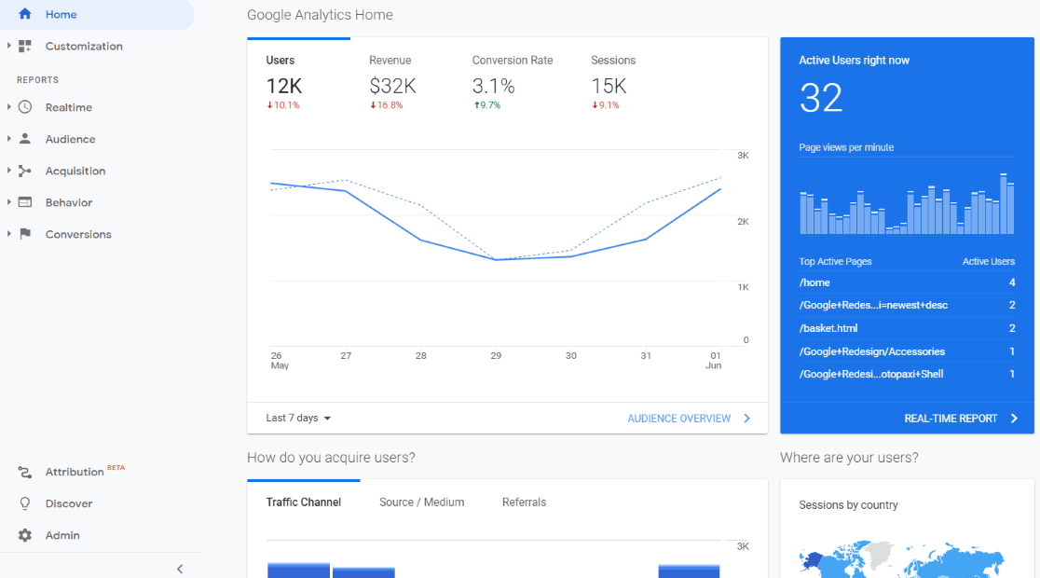Click the Conversions flag icon
The height and width of the screenshot is (578, 1040).
[x=25, y=234]
